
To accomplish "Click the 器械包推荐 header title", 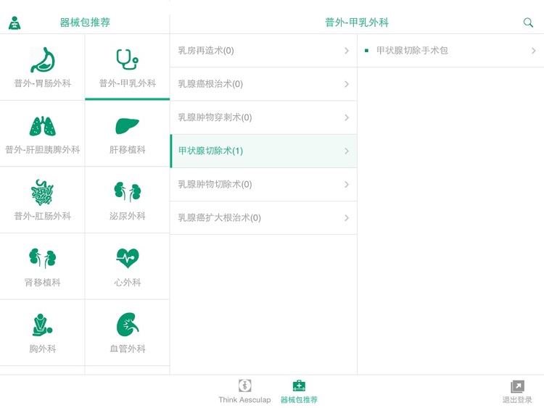I will point(85,22).
